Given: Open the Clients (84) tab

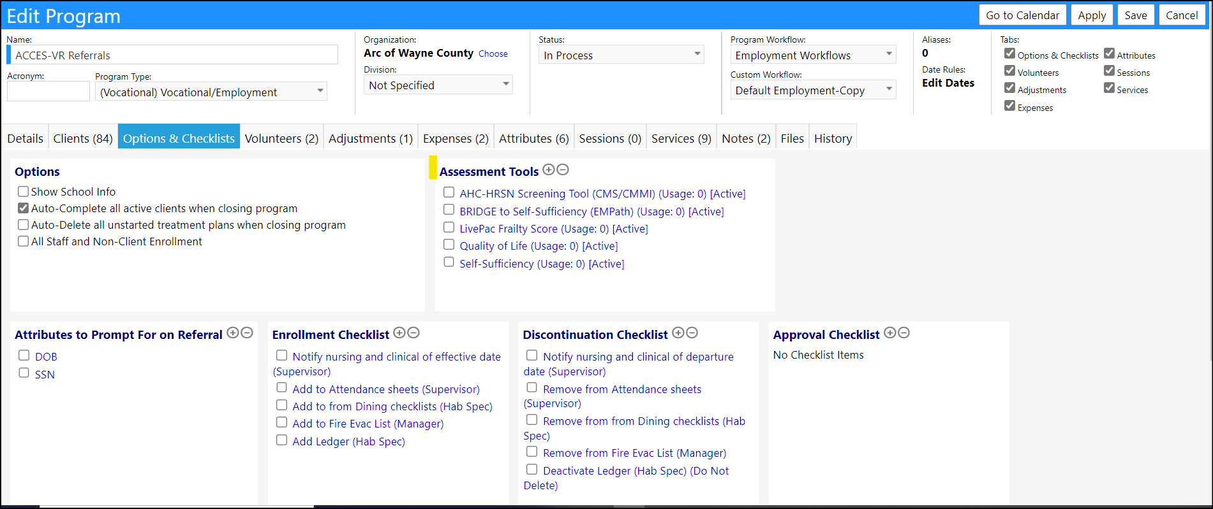Looking at the screenshot, I should 83,138.
